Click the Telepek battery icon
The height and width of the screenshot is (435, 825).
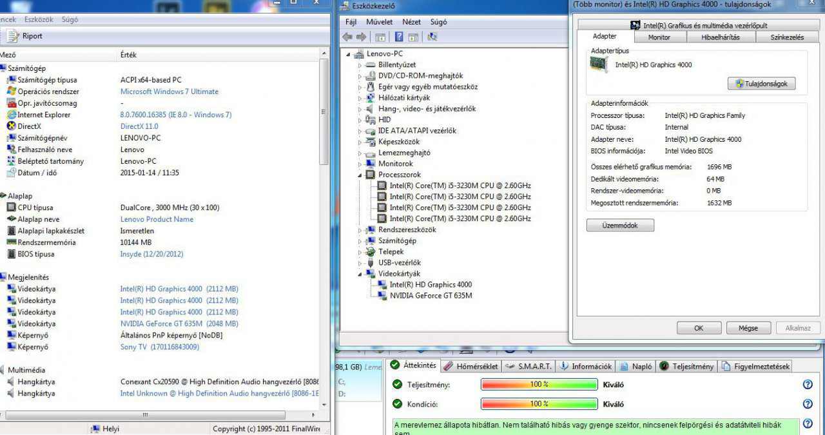[371, 252]
